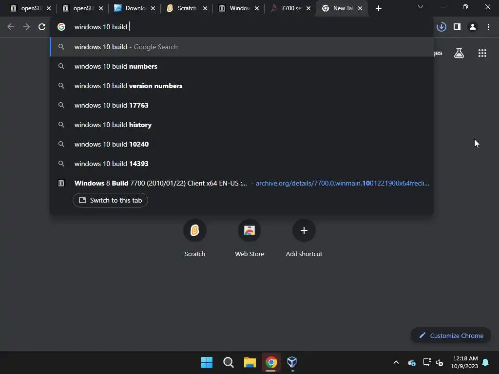Image resolution: width=499 pixels, height=374 pixels.
Task: Switch to the 7700 search tab
Action: pyautogui.click(x=290, y=8)
